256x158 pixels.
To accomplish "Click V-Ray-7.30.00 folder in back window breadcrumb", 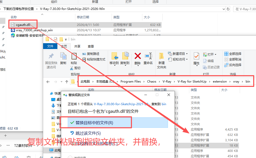I will (x=72, y=9).
